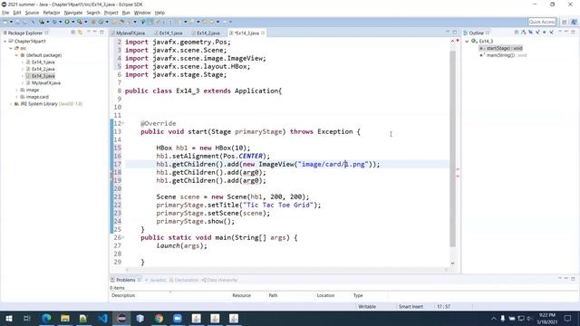The image size is (580, 326).
Task: Close the Ex14_3.java editor tab
Action: click(263, 33)
